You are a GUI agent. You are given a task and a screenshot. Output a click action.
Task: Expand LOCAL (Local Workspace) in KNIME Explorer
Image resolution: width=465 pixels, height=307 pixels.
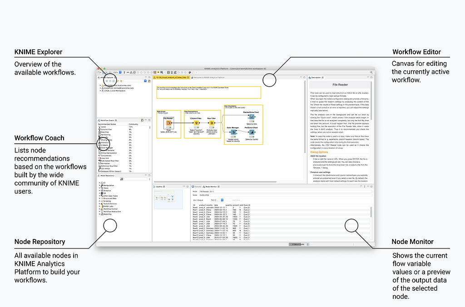click(x=100, y=91)
